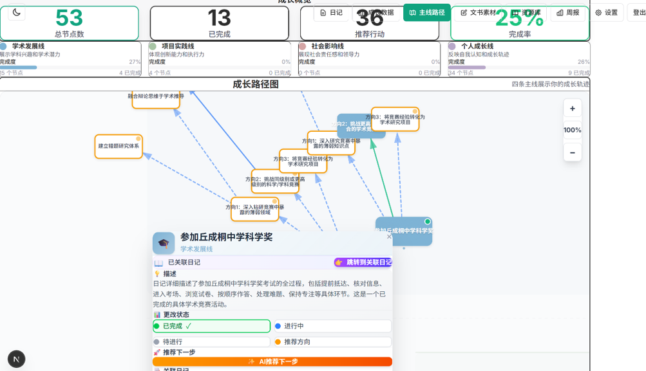646x371 pixels.
Task: Open the 设置 settings gear icon
Action: (x=598, y=12)
